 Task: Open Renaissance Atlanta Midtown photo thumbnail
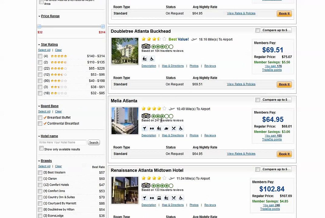(x=125, y=190)
